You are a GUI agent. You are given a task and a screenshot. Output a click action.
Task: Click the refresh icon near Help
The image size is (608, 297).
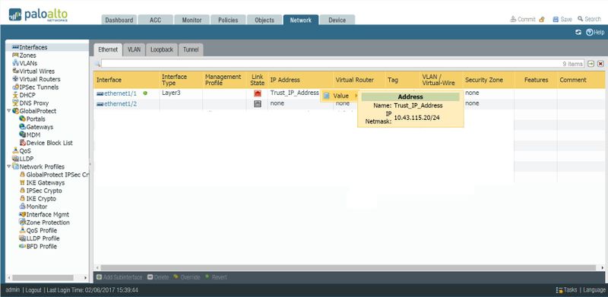578,32
